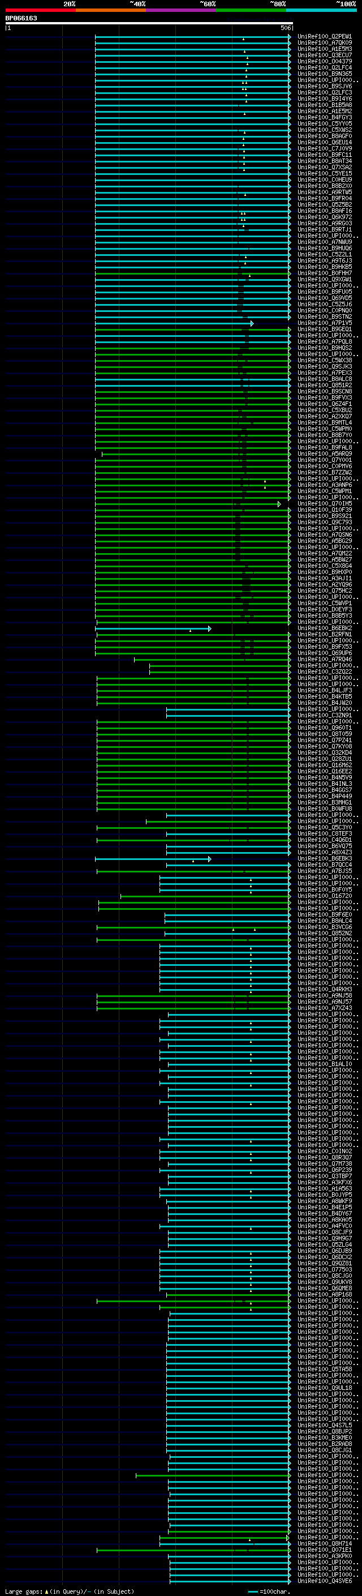Select the UniRef100_A7NWU9 label

(x=324, y=242)
